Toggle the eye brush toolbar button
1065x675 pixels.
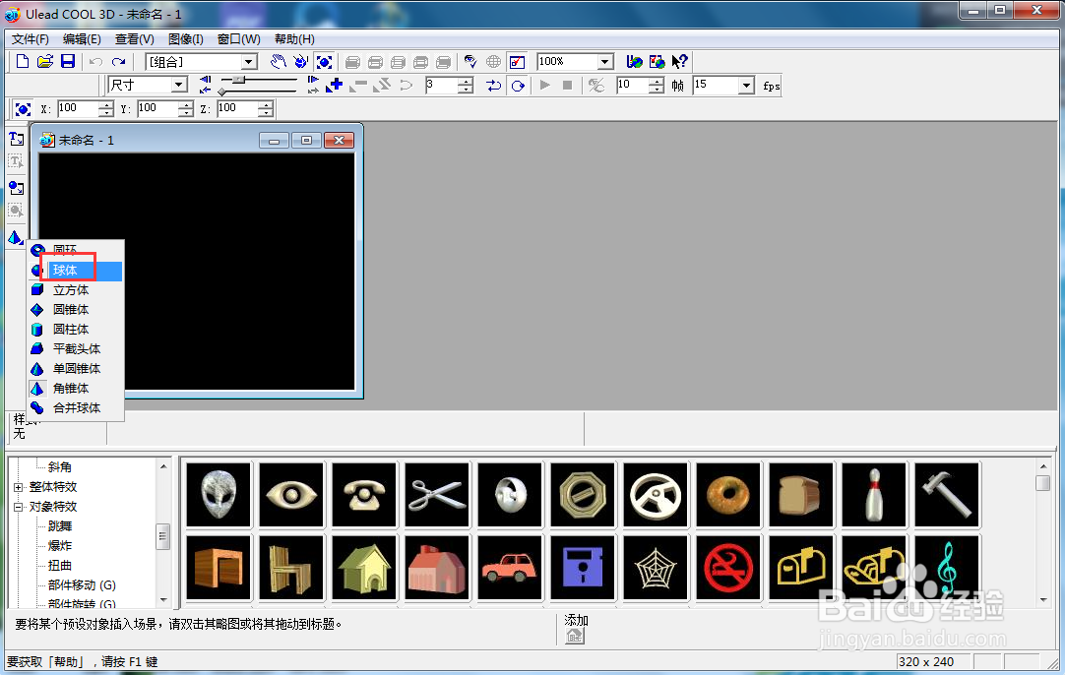tap(470, 62)
